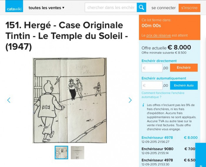Click the search auctions input field
The image size is (206, 167).
[x=111, y=7]
